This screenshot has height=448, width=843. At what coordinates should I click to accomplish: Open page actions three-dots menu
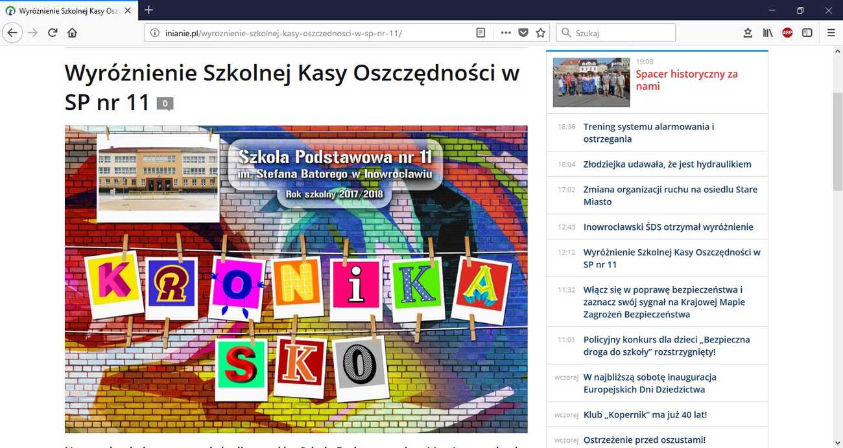(506, 32)
